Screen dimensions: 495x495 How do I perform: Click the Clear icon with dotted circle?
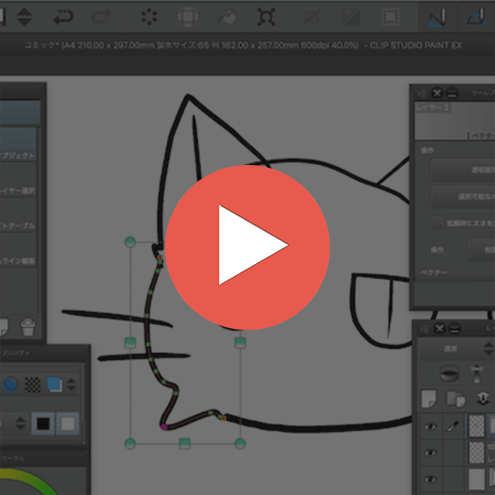(x=149, y=16)
